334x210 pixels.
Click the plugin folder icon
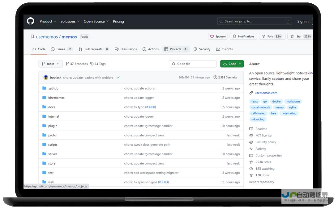(x=44, y=125)
